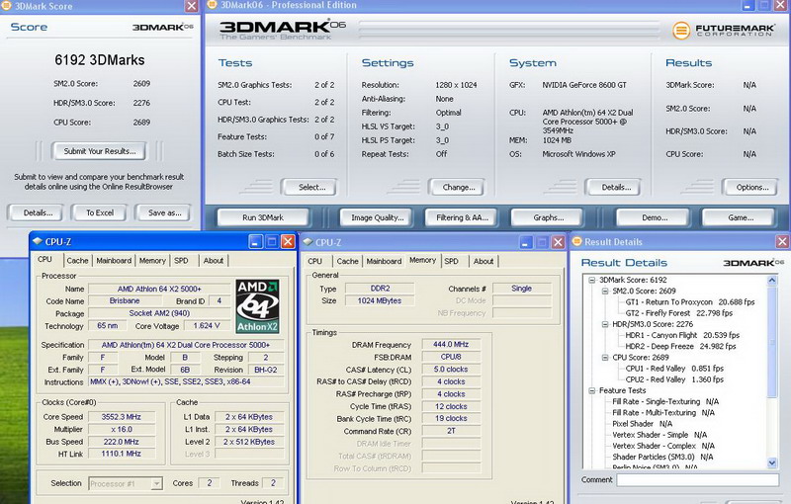
Task: Select GT1 - Return To Proxycon result
Action: coord(689,301)
